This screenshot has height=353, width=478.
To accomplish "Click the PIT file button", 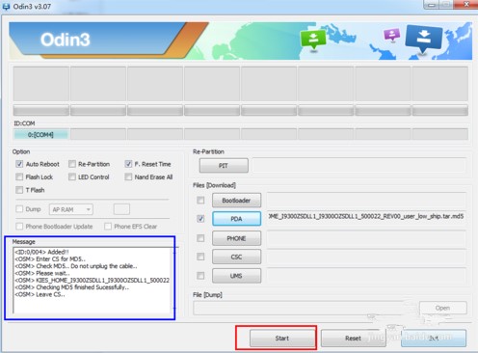I will point(224,166).
